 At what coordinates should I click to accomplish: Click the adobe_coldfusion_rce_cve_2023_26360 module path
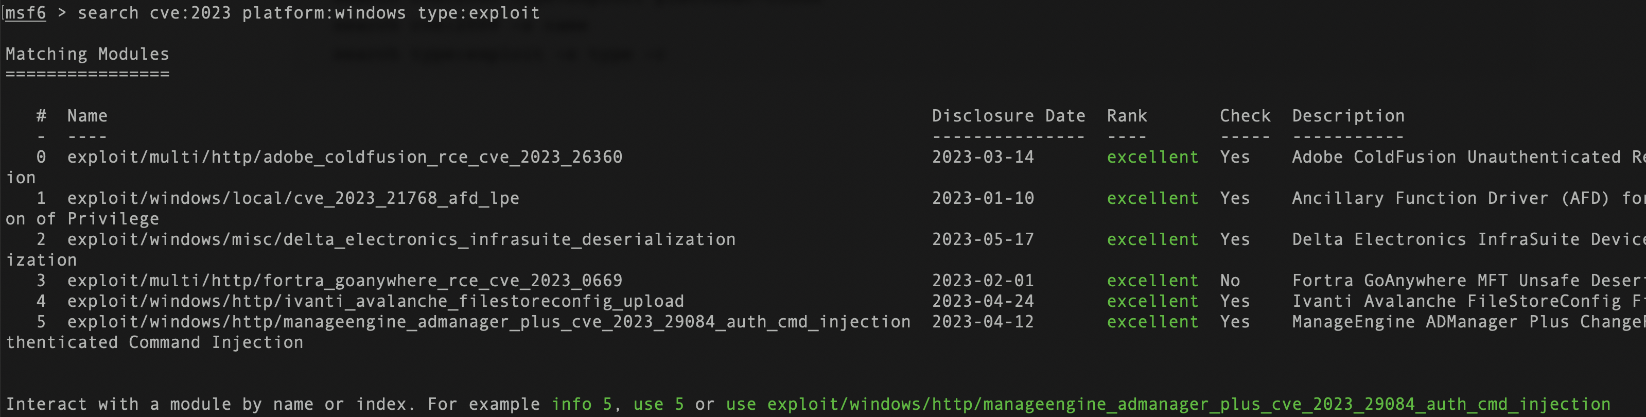pos(345,158)
